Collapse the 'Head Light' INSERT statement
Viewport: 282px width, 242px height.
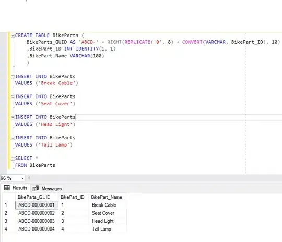(13, 118)
